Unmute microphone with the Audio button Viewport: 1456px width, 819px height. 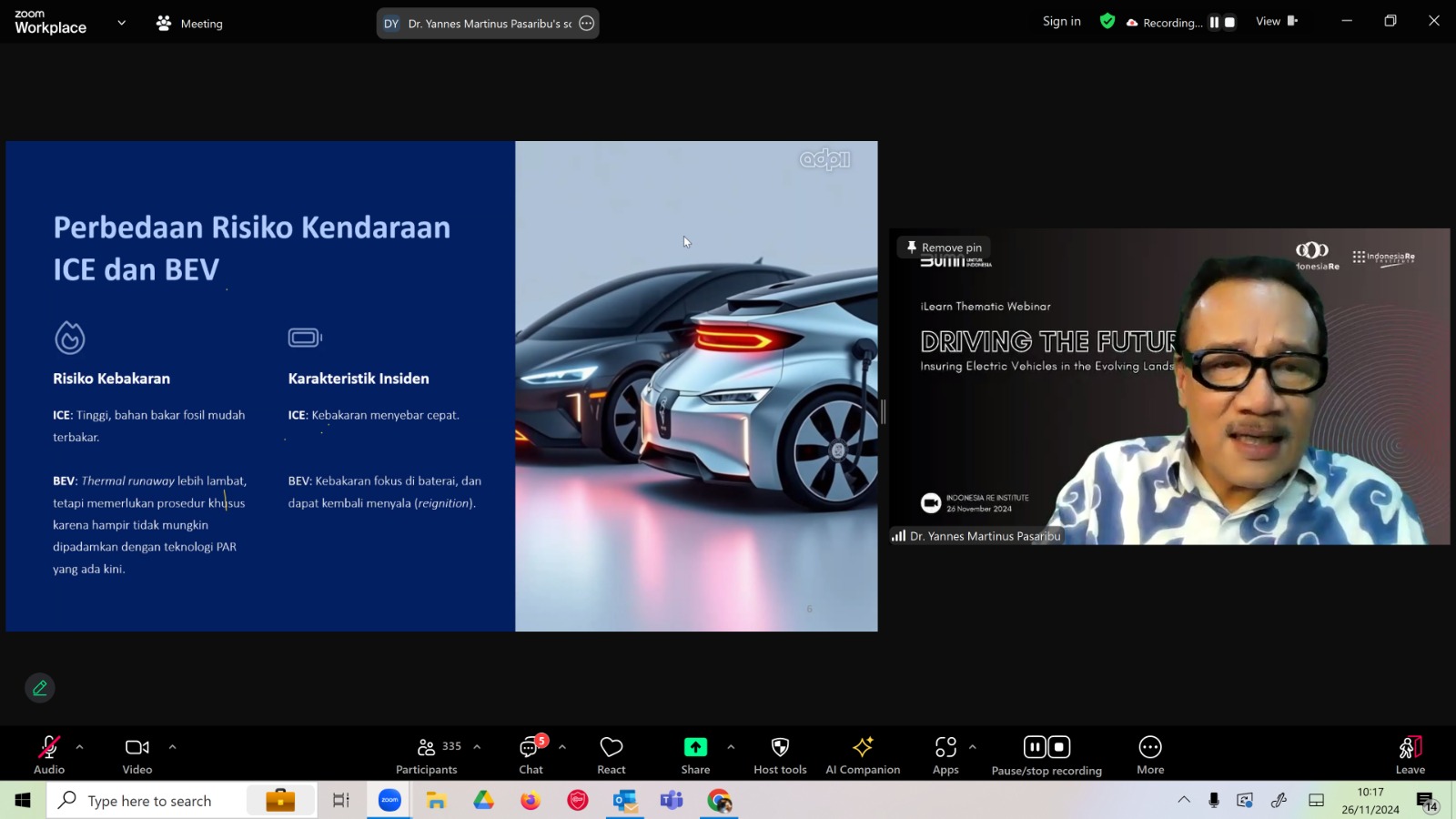(x=49, y=755)
